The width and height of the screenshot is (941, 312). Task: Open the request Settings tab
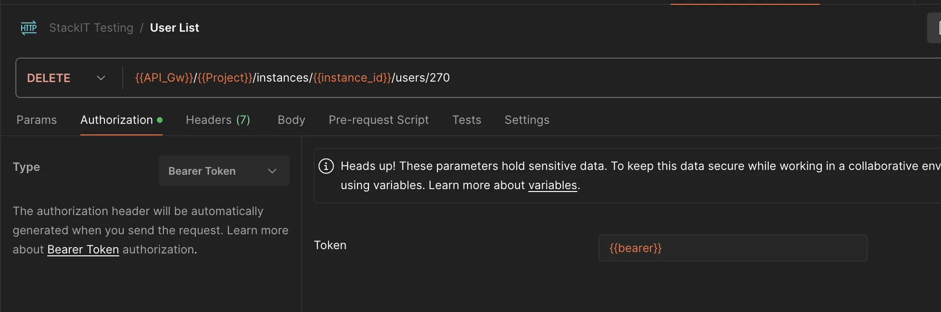(x=527, y=120)
